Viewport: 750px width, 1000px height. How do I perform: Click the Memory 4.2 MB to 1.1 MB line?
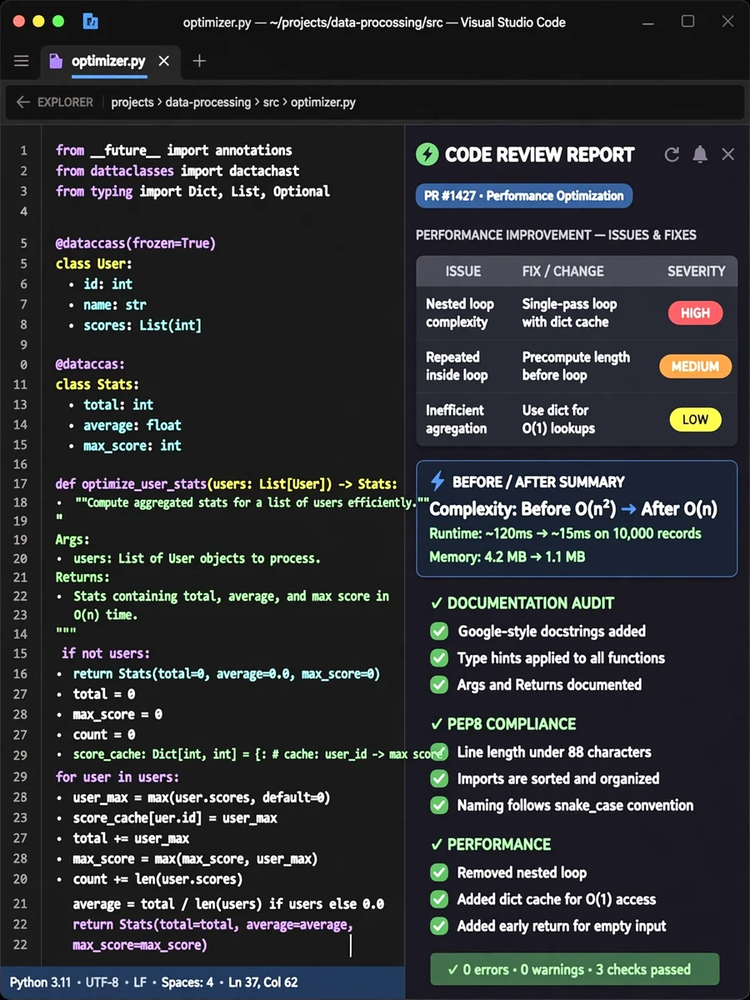[507, 557]
